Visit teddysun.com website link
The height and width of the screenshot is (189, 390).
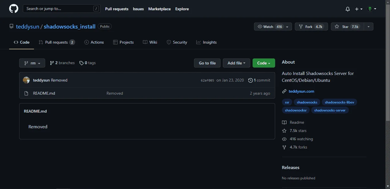[x=301, y=92]
